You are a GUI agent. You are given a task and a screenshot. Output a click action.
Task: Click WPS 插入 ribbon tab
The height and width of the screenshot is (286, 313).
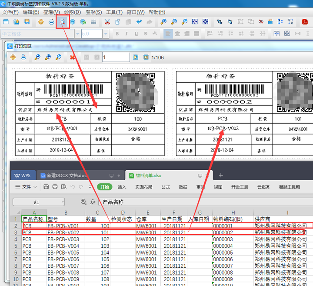click(122, 187)
